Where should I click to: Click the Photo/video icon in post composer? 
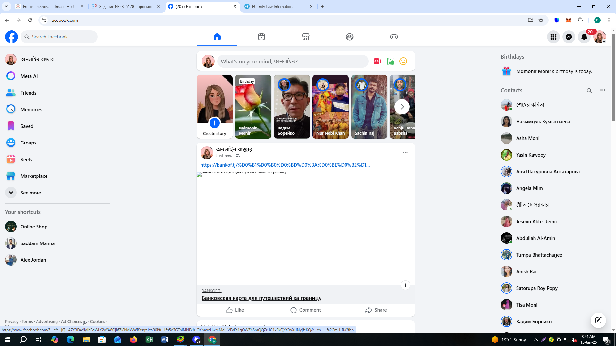390,61
